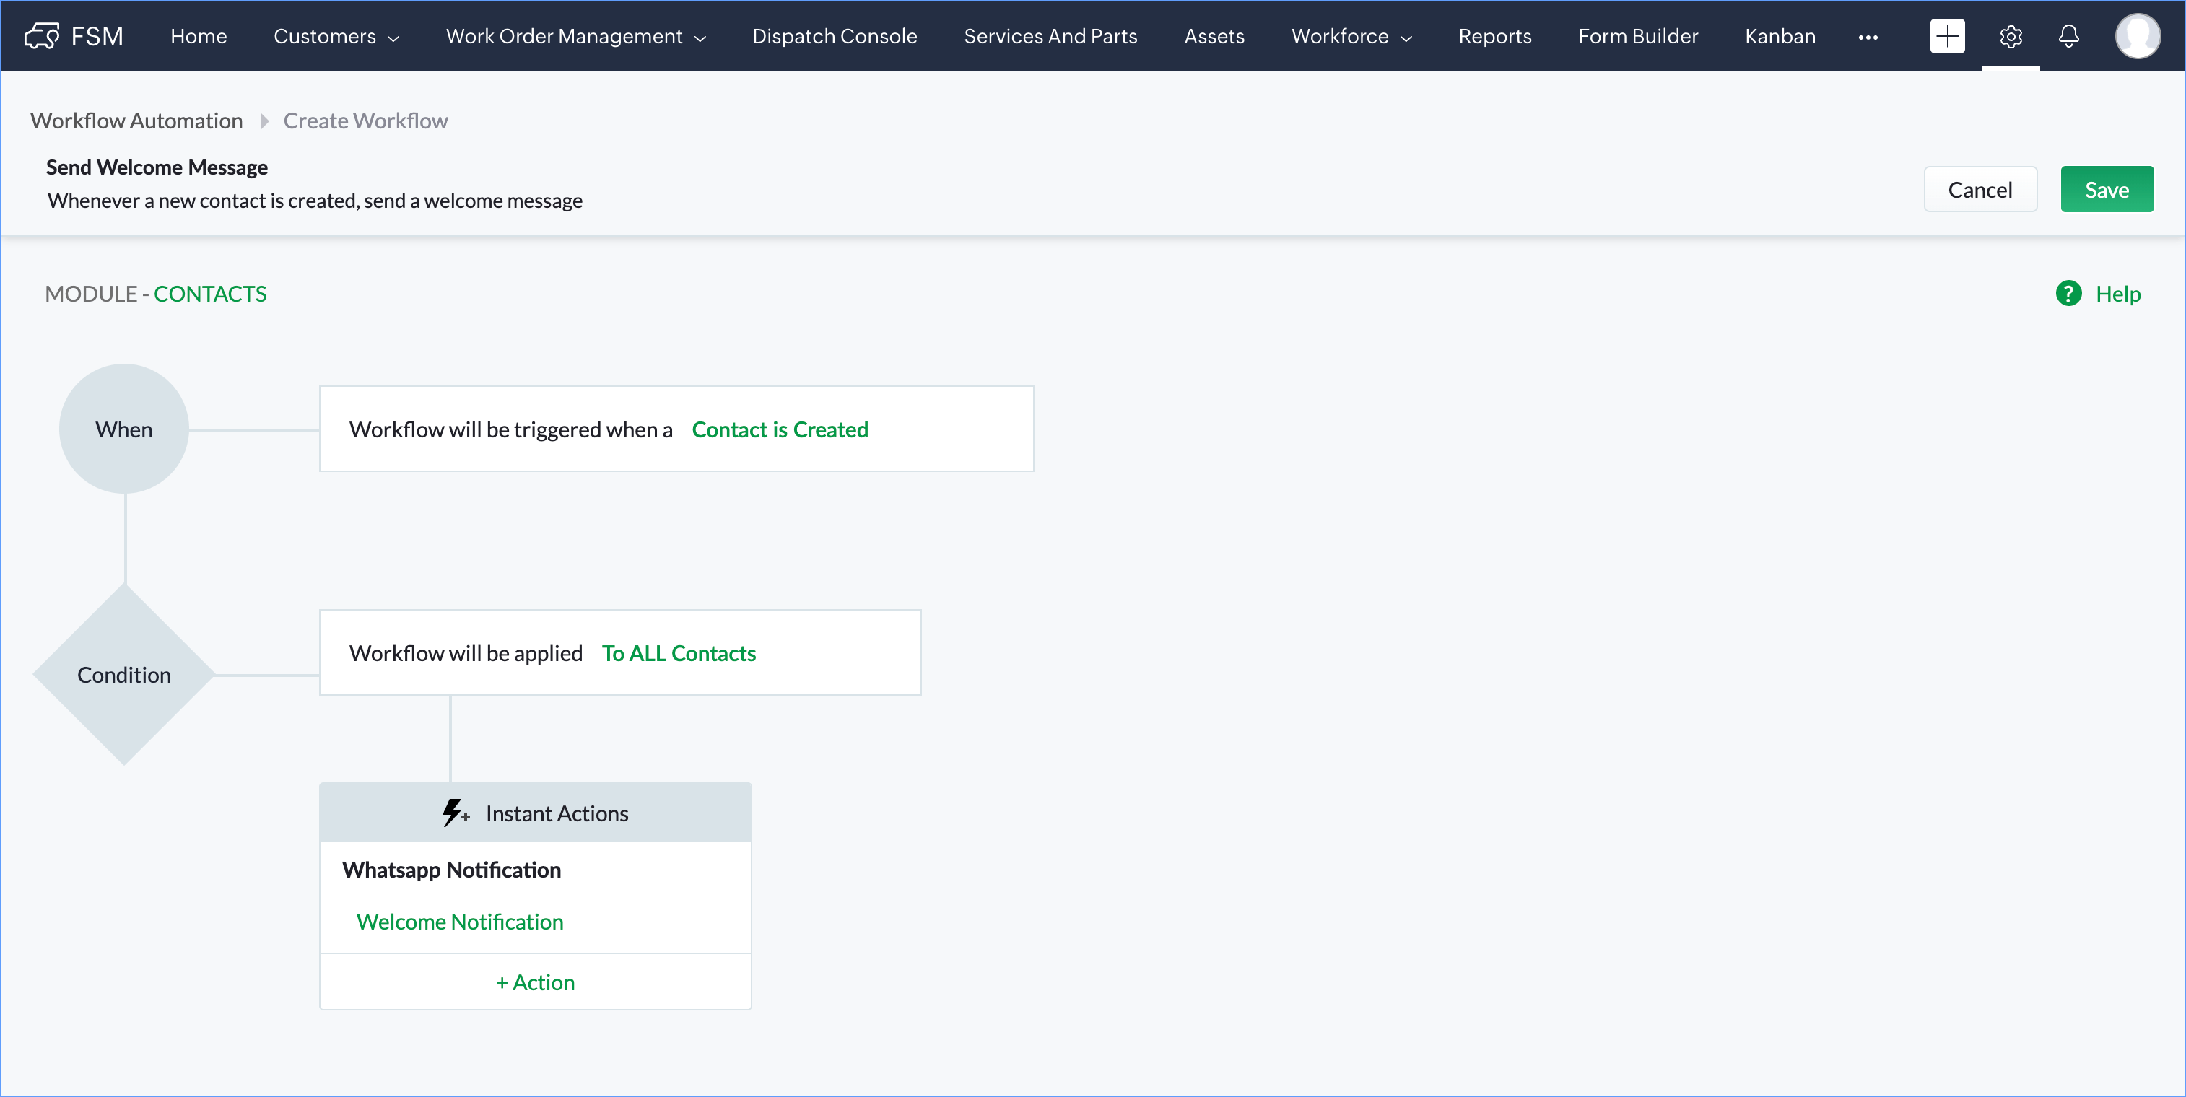Click the user profile avatar
The image size is (2186, 1097).
2137,35
